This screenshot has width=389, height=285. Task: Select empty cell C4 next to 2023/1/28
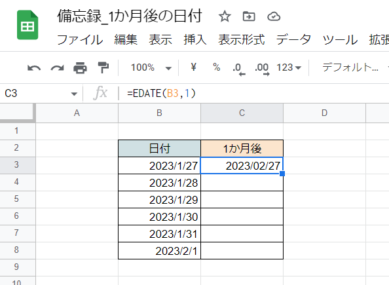[x=242, y=183]
